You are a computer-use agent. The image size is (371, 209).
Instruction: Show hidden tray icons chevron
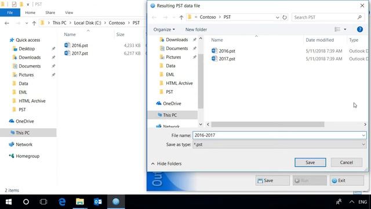[352, 202]
